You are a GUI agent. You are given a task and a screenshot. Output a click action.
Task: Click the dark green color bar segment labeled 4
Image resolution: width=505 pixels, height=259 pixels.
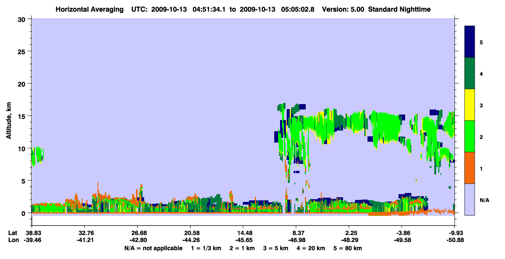(x=470, y=73)
